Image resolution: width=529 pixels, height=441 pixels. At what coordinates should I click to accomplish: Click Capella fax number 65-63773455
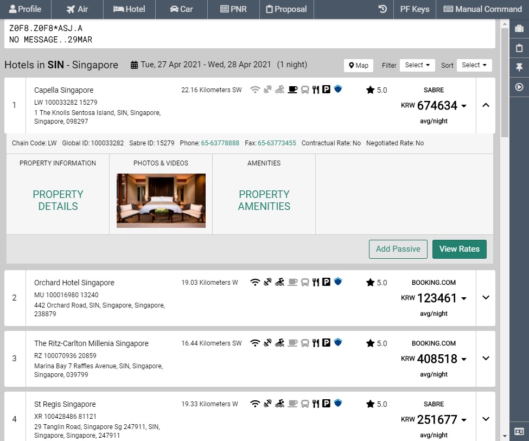click(x=277, y=143)
